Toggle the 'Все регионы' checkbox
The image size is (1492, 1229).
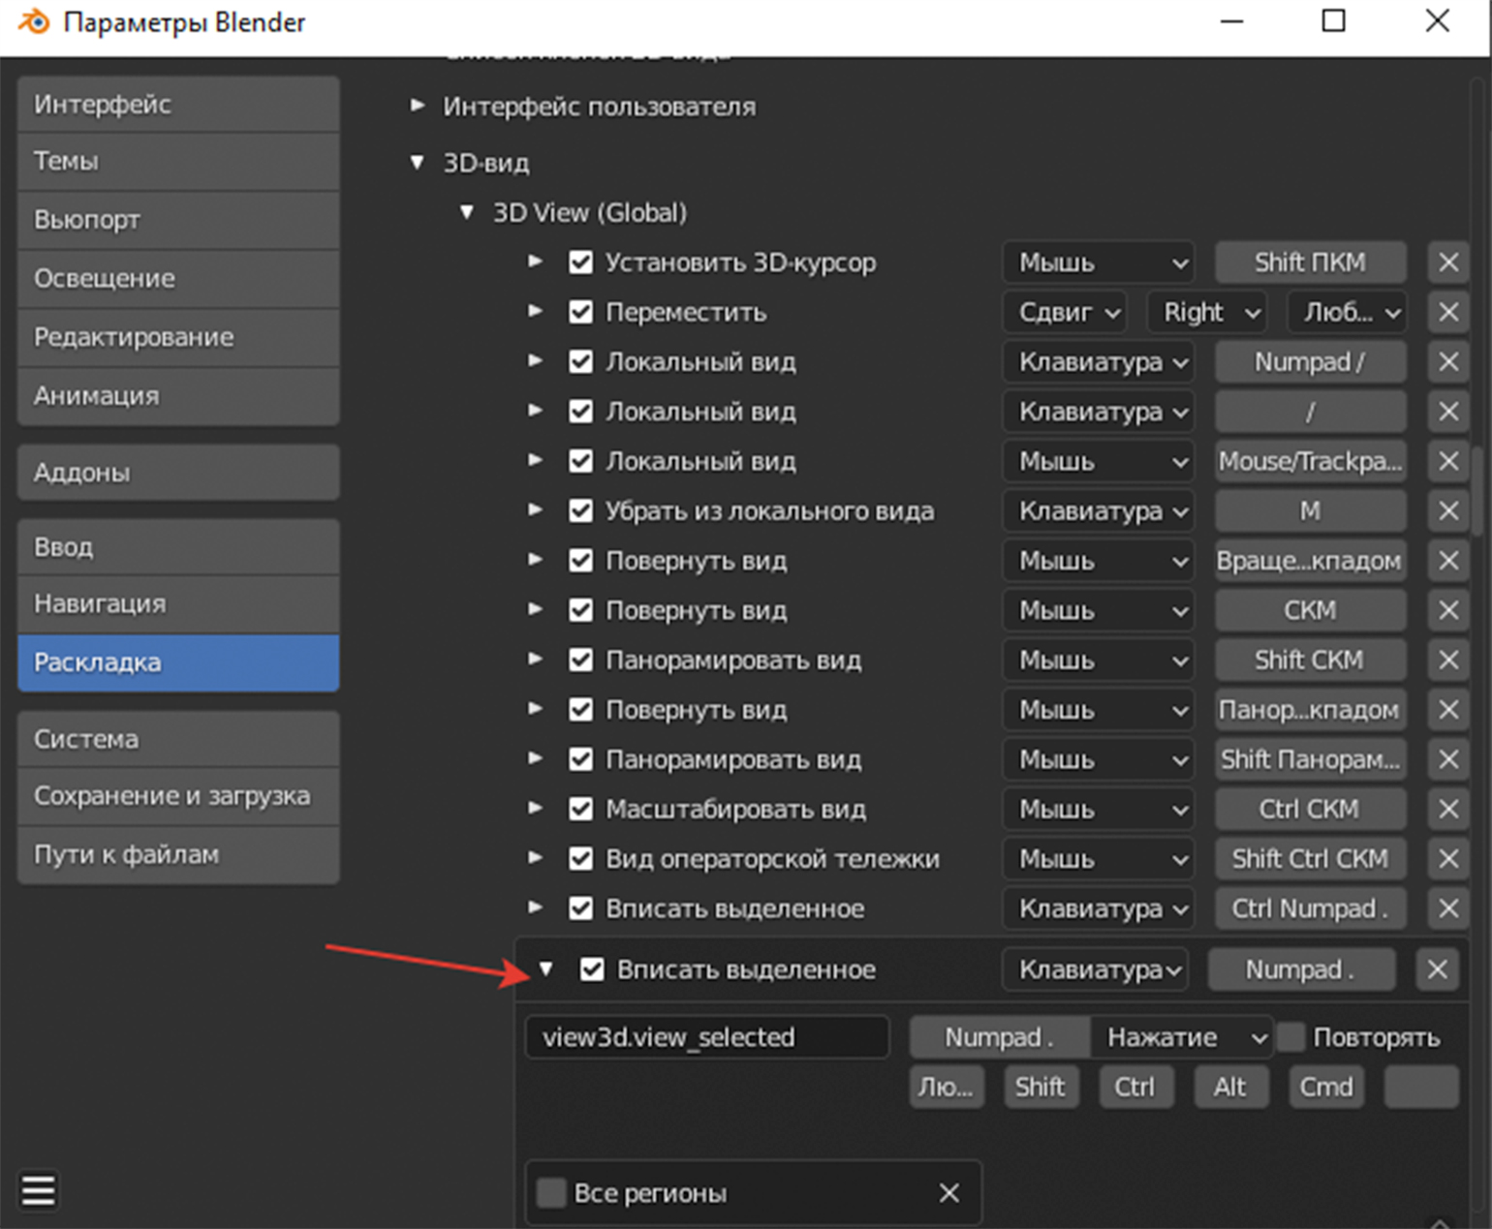click(x=551, y=1193)
